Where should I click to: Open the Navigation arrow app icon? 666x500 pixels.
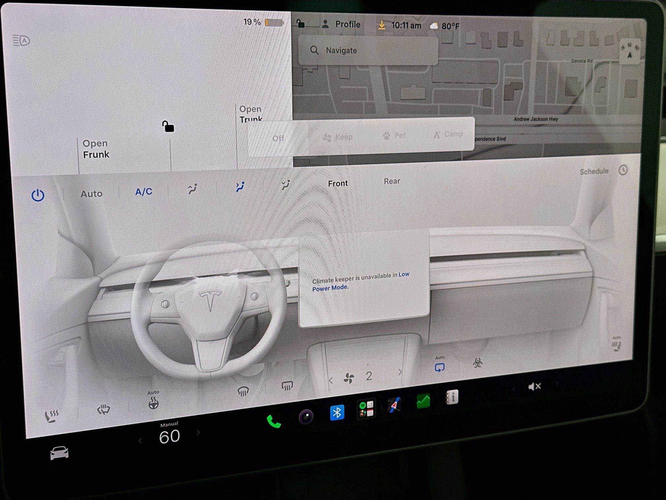[394, 405]
